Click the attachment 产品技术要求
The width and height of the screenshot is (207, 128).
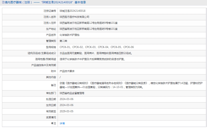(x=67, y=71)
